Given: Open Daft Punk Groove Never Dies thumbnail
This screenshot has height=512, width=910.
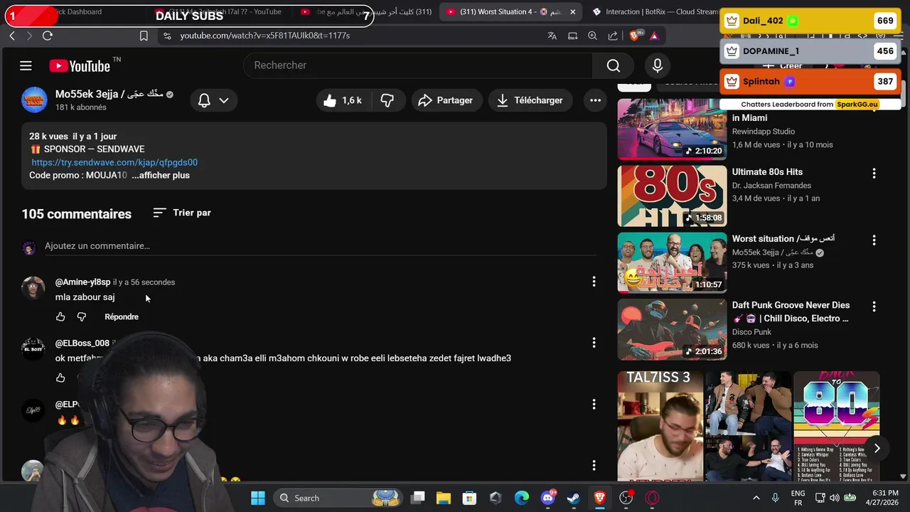Looking at the screenshot, I should [672, 329].
